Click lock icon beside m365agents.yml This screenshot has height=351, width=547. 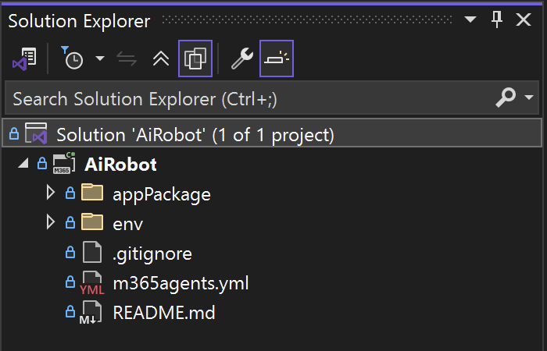tap(70, 282)
